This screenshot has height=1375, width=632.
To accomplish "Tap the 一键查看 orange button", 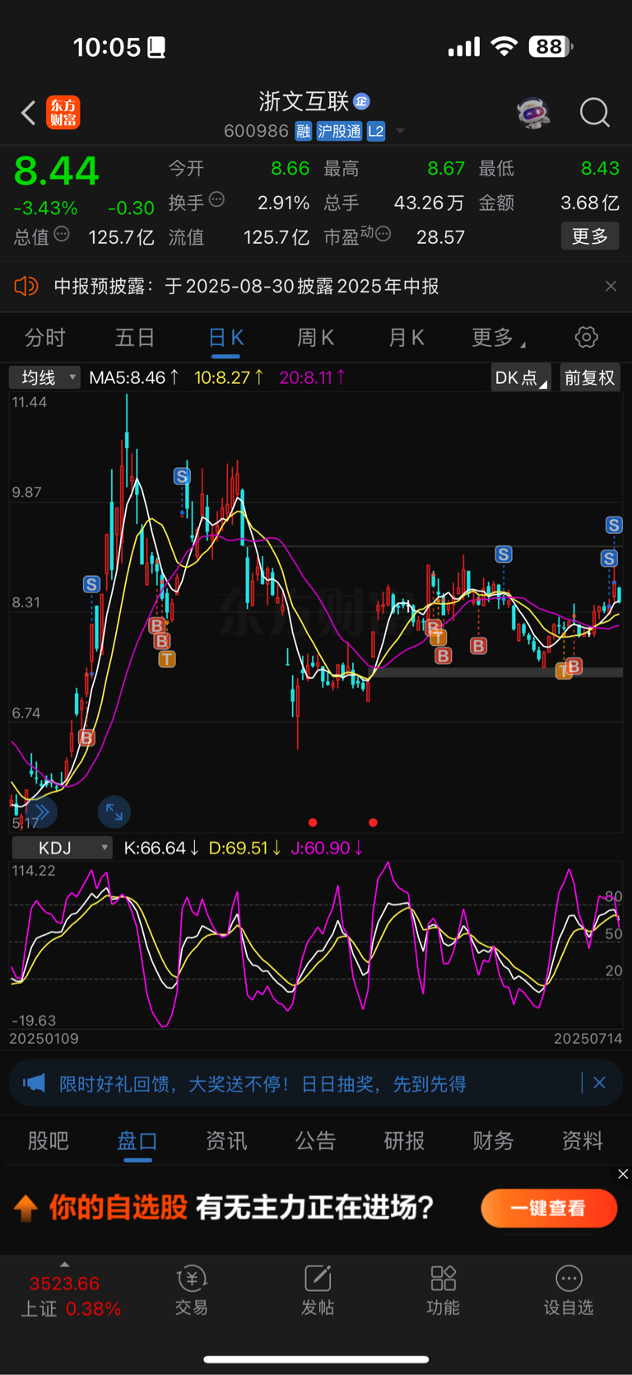I will (x=549, y=1208).
